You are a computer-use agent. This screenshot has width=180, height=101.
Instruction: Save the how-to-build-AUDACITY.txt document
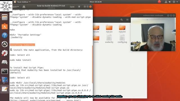point(72,7)
